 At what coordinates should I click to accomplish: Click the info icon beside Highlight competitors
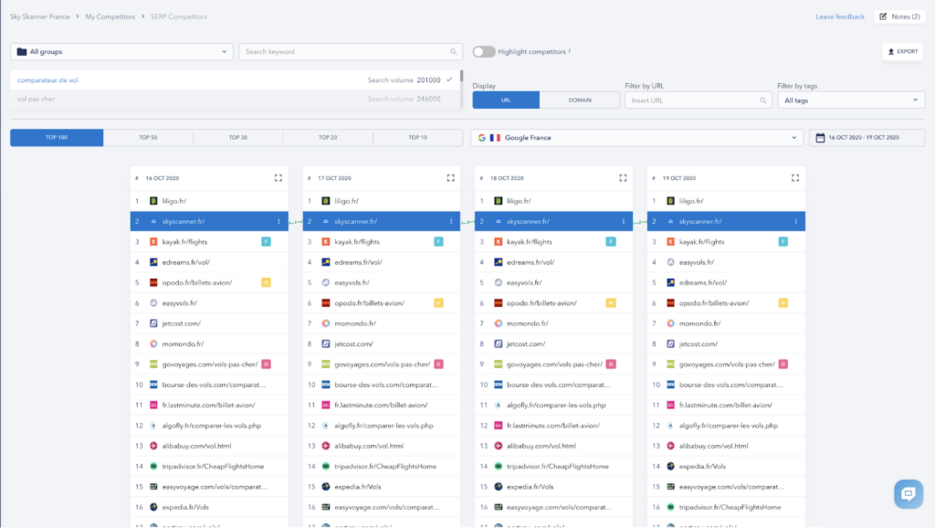click(x=570, y=51)
